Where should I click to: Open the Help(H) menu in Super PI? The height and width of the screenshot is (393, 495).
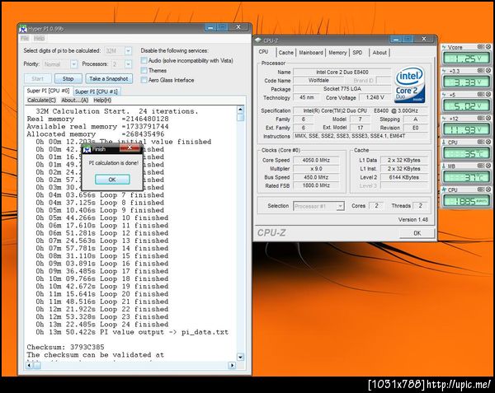click(x=102, y=101)
